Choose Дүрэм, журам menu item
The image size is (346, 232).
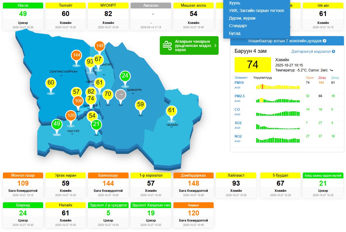pos(242,18)
